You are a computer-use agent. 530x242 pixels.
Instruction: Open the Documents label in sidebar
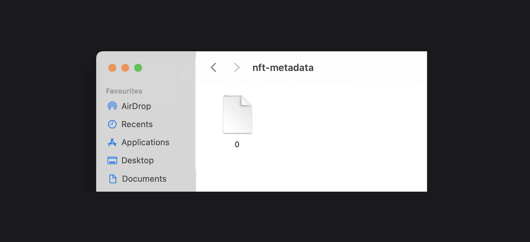(144, 179)
